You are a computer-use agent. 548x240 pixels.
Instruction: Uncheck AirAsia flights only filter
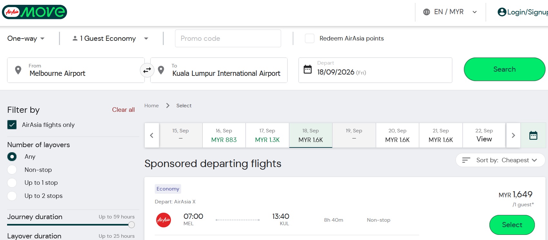pos(12,125)
